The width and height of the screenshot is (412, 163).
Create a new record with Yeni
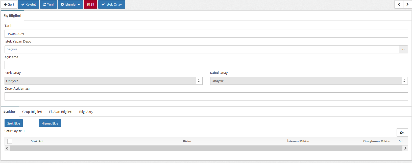[x=48, y=5]
